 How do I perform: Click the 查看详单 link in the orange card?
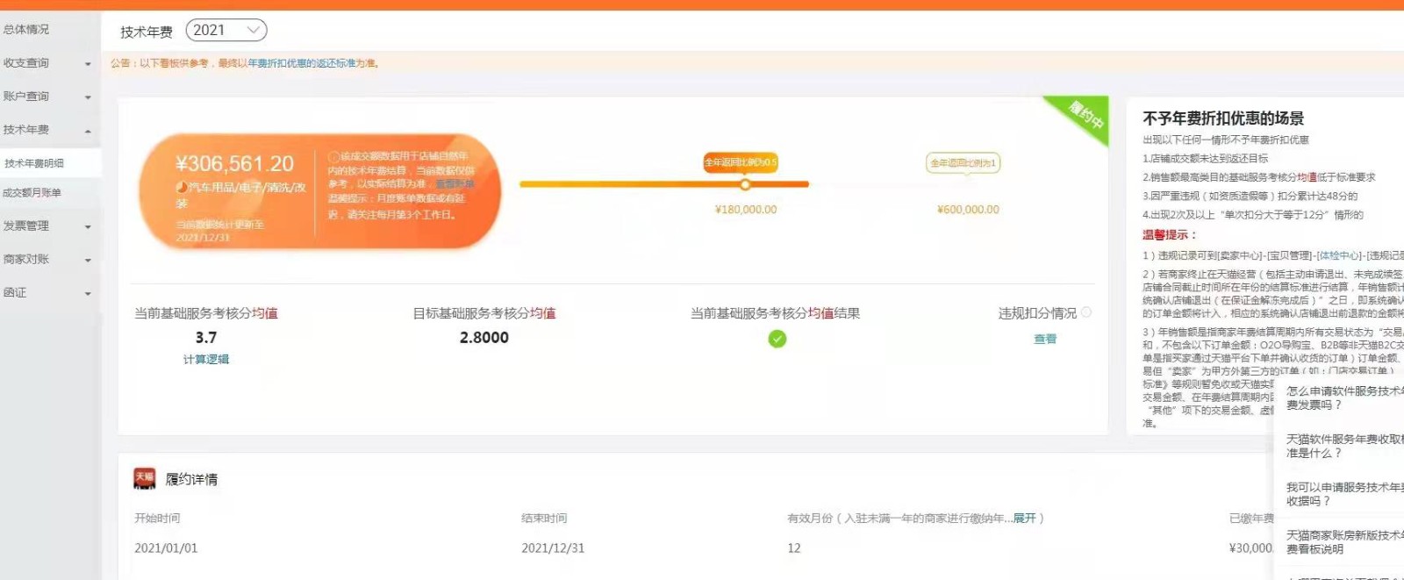coord(455,184)
